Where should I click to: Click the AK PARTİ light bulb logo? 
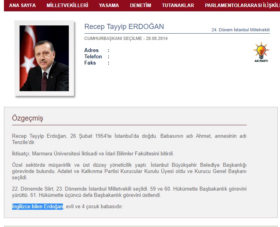261,52
